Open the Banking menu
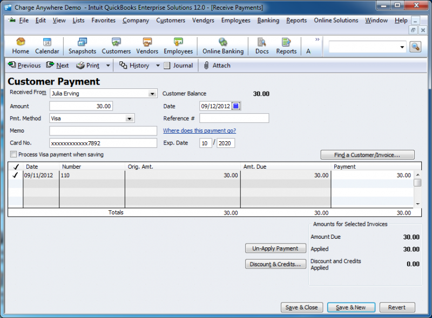432x318 pixels. (268, 20)
